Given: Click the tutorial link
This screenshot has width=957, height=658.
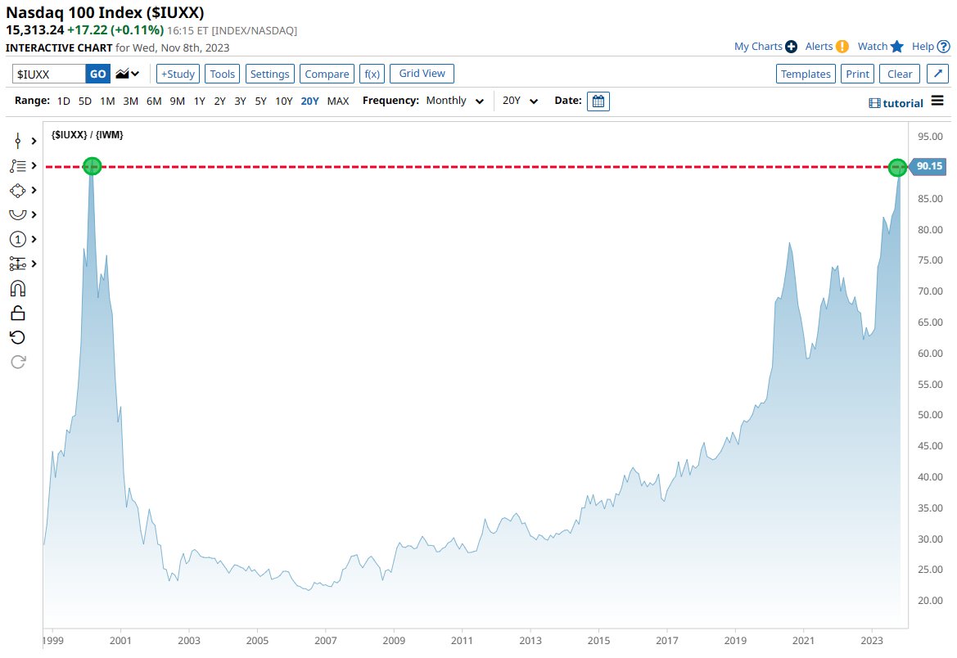Looking at the screenshot, I should pos(903,104).
